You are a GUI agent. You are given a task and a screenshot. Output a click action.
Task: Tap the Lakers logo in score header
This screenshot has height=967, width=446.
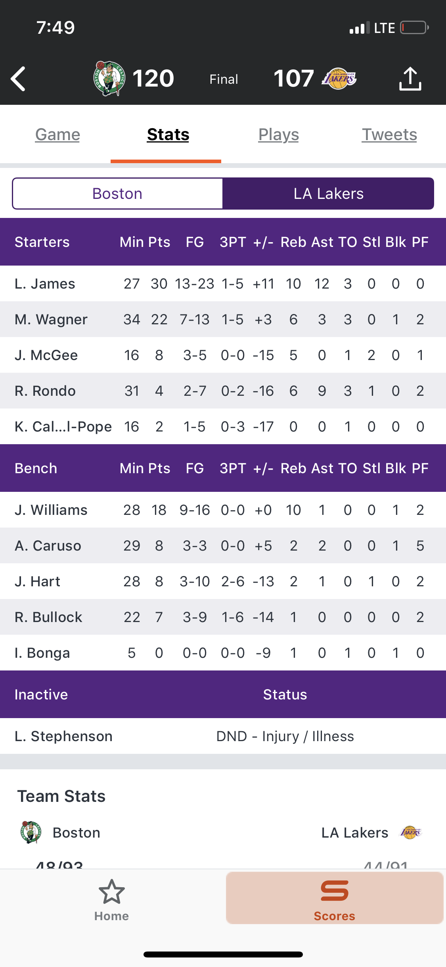[x=339, y=78]
